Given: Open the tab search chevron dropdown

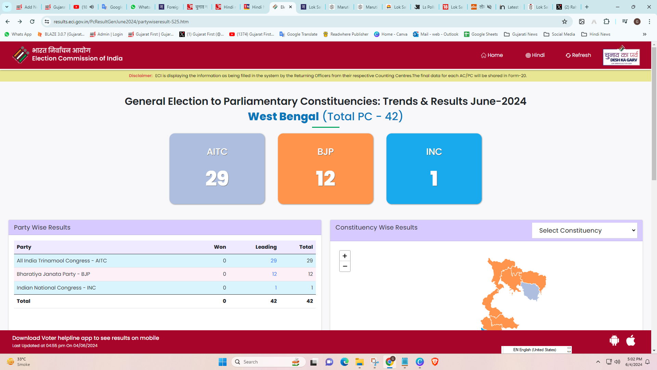Looking at the screenshot, I should [x=7, y=7].
